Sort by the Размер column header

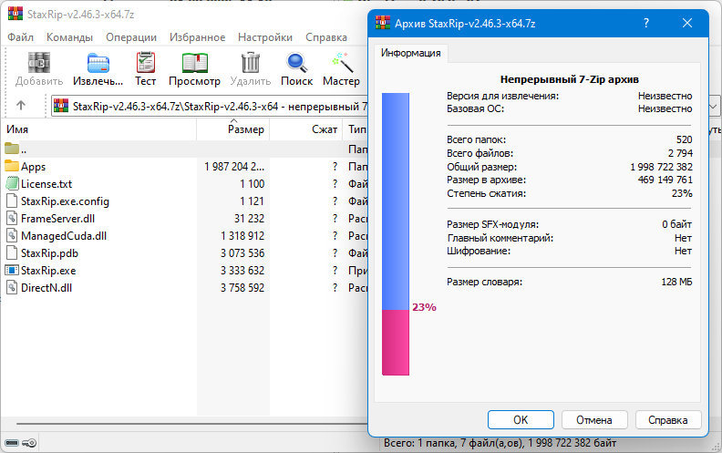[x=233, y=129]
